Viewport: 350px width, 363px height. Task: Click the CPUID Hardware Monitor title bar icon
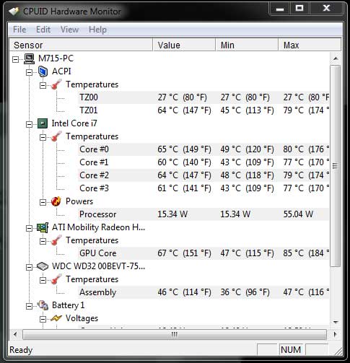click(14, 11)
